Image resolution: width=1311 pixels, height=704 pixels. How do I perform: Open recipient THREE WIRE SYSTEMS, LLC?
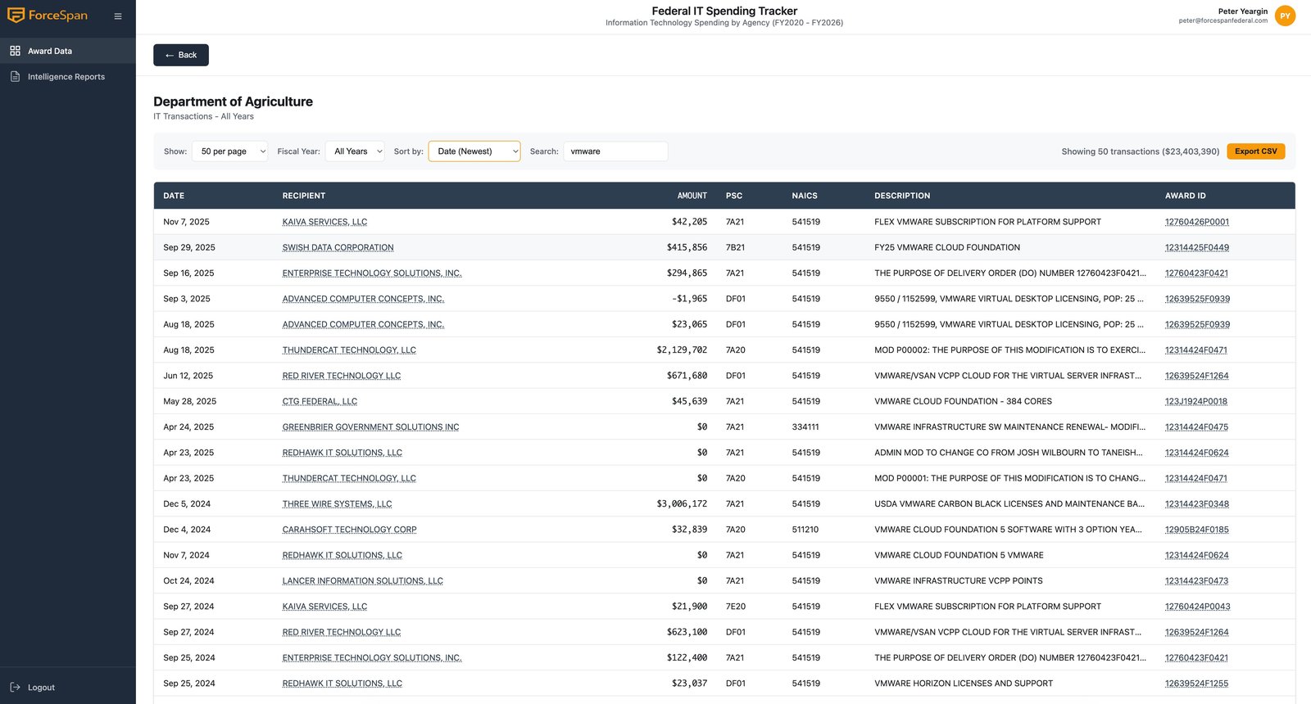click(x=337, y=503)
